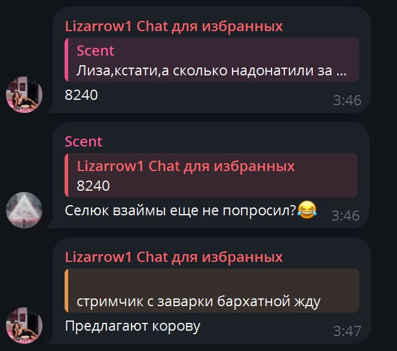This screenshot has height=351, width=397.
Task: Jump to quoted Scent message about donations
Action: (212, 60)
